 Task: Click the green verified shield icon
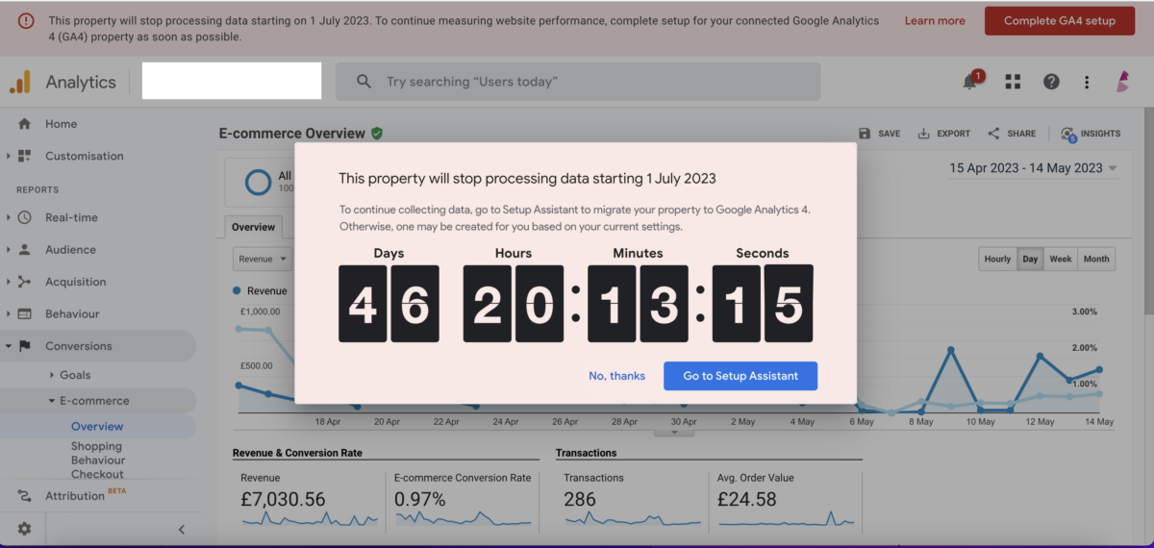[x=377, y=134]
